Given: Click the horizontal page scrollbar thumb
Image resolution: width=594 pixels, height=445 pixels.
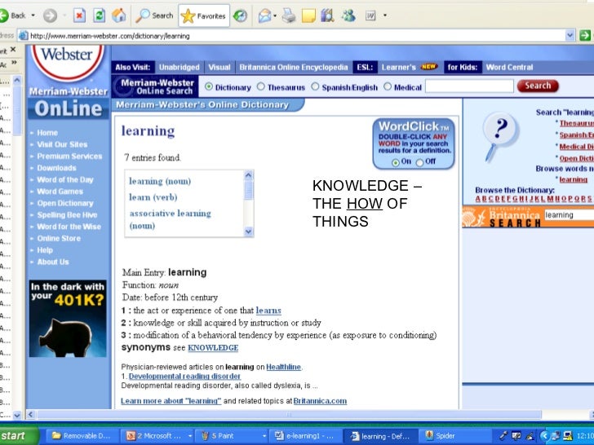Looking at the screenshot, I should (x=289, y=415).
